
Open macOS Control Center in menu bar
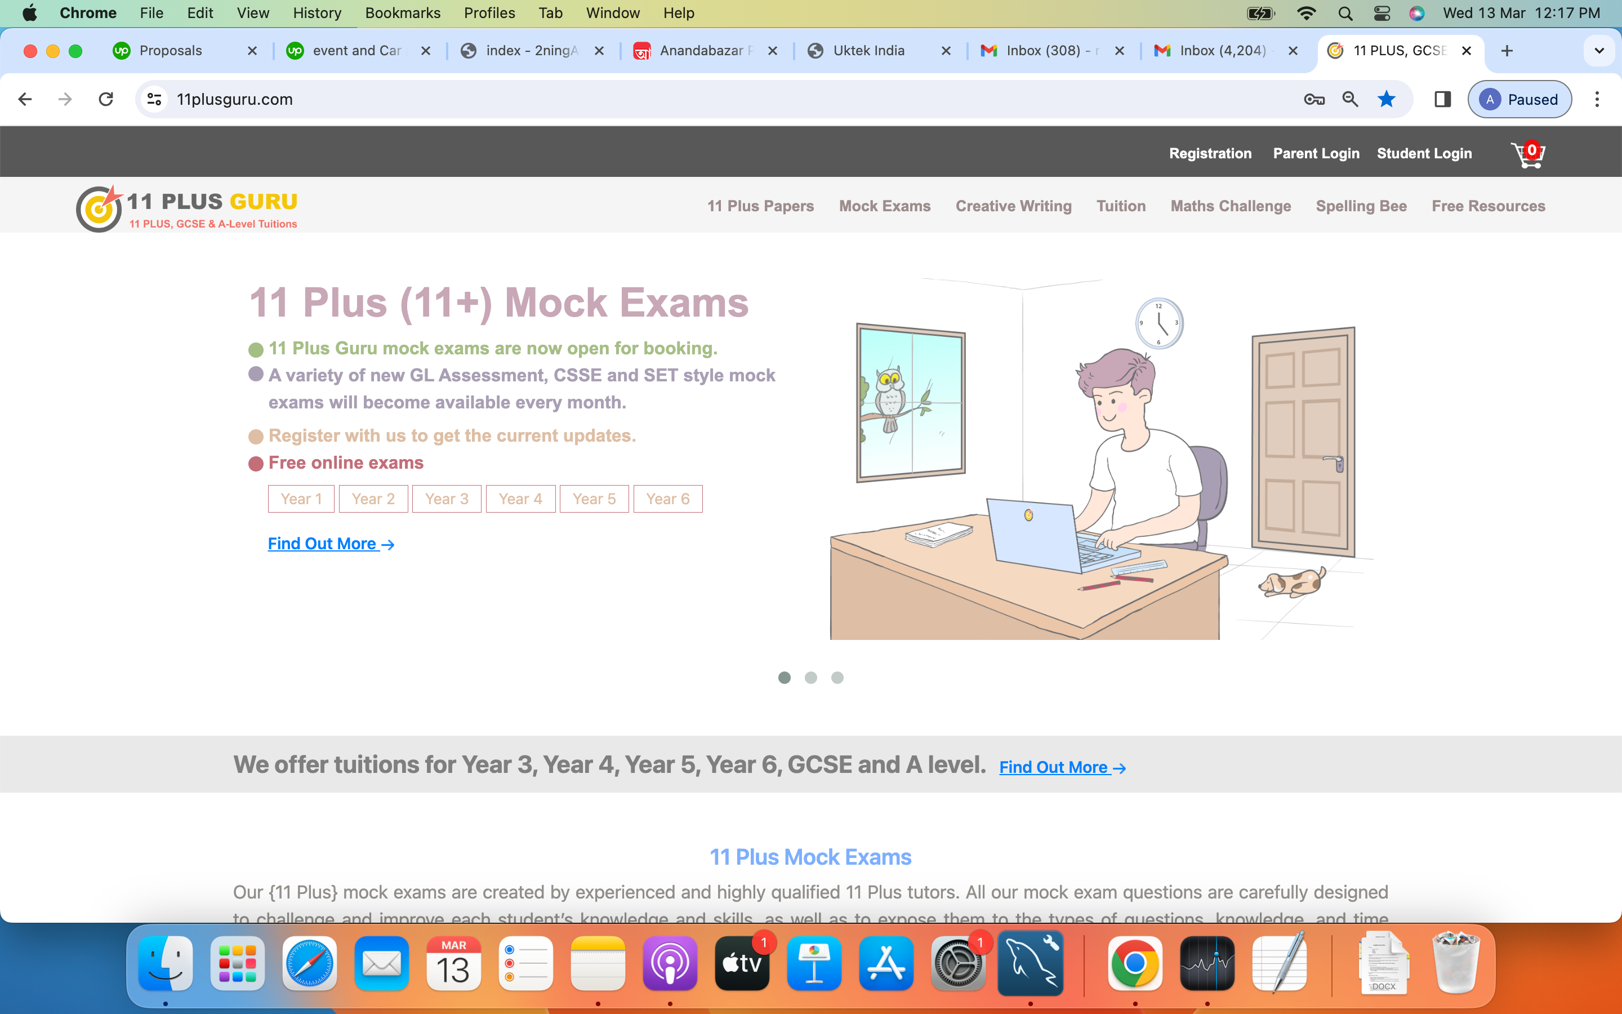1382,14
